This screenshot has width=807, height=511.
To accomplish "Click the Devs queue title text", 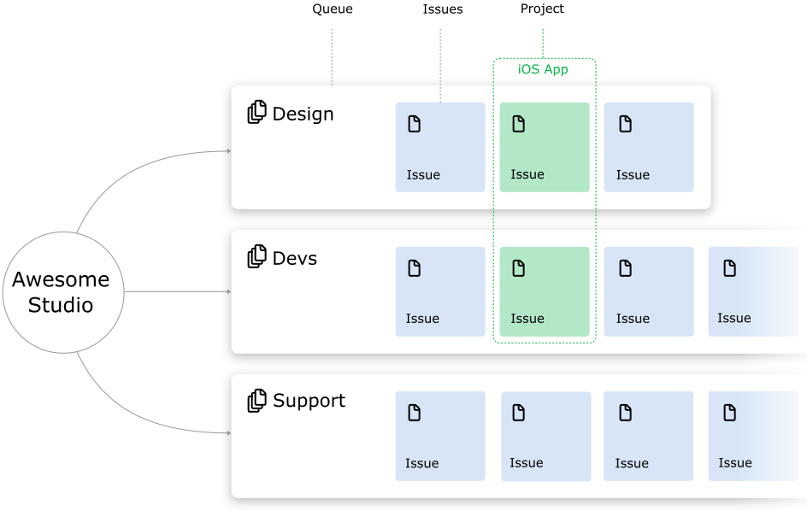I will click(294, 258).
